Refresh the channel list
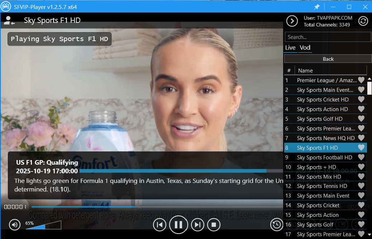Viewport: 372px width, 239px height. [363, 21]
